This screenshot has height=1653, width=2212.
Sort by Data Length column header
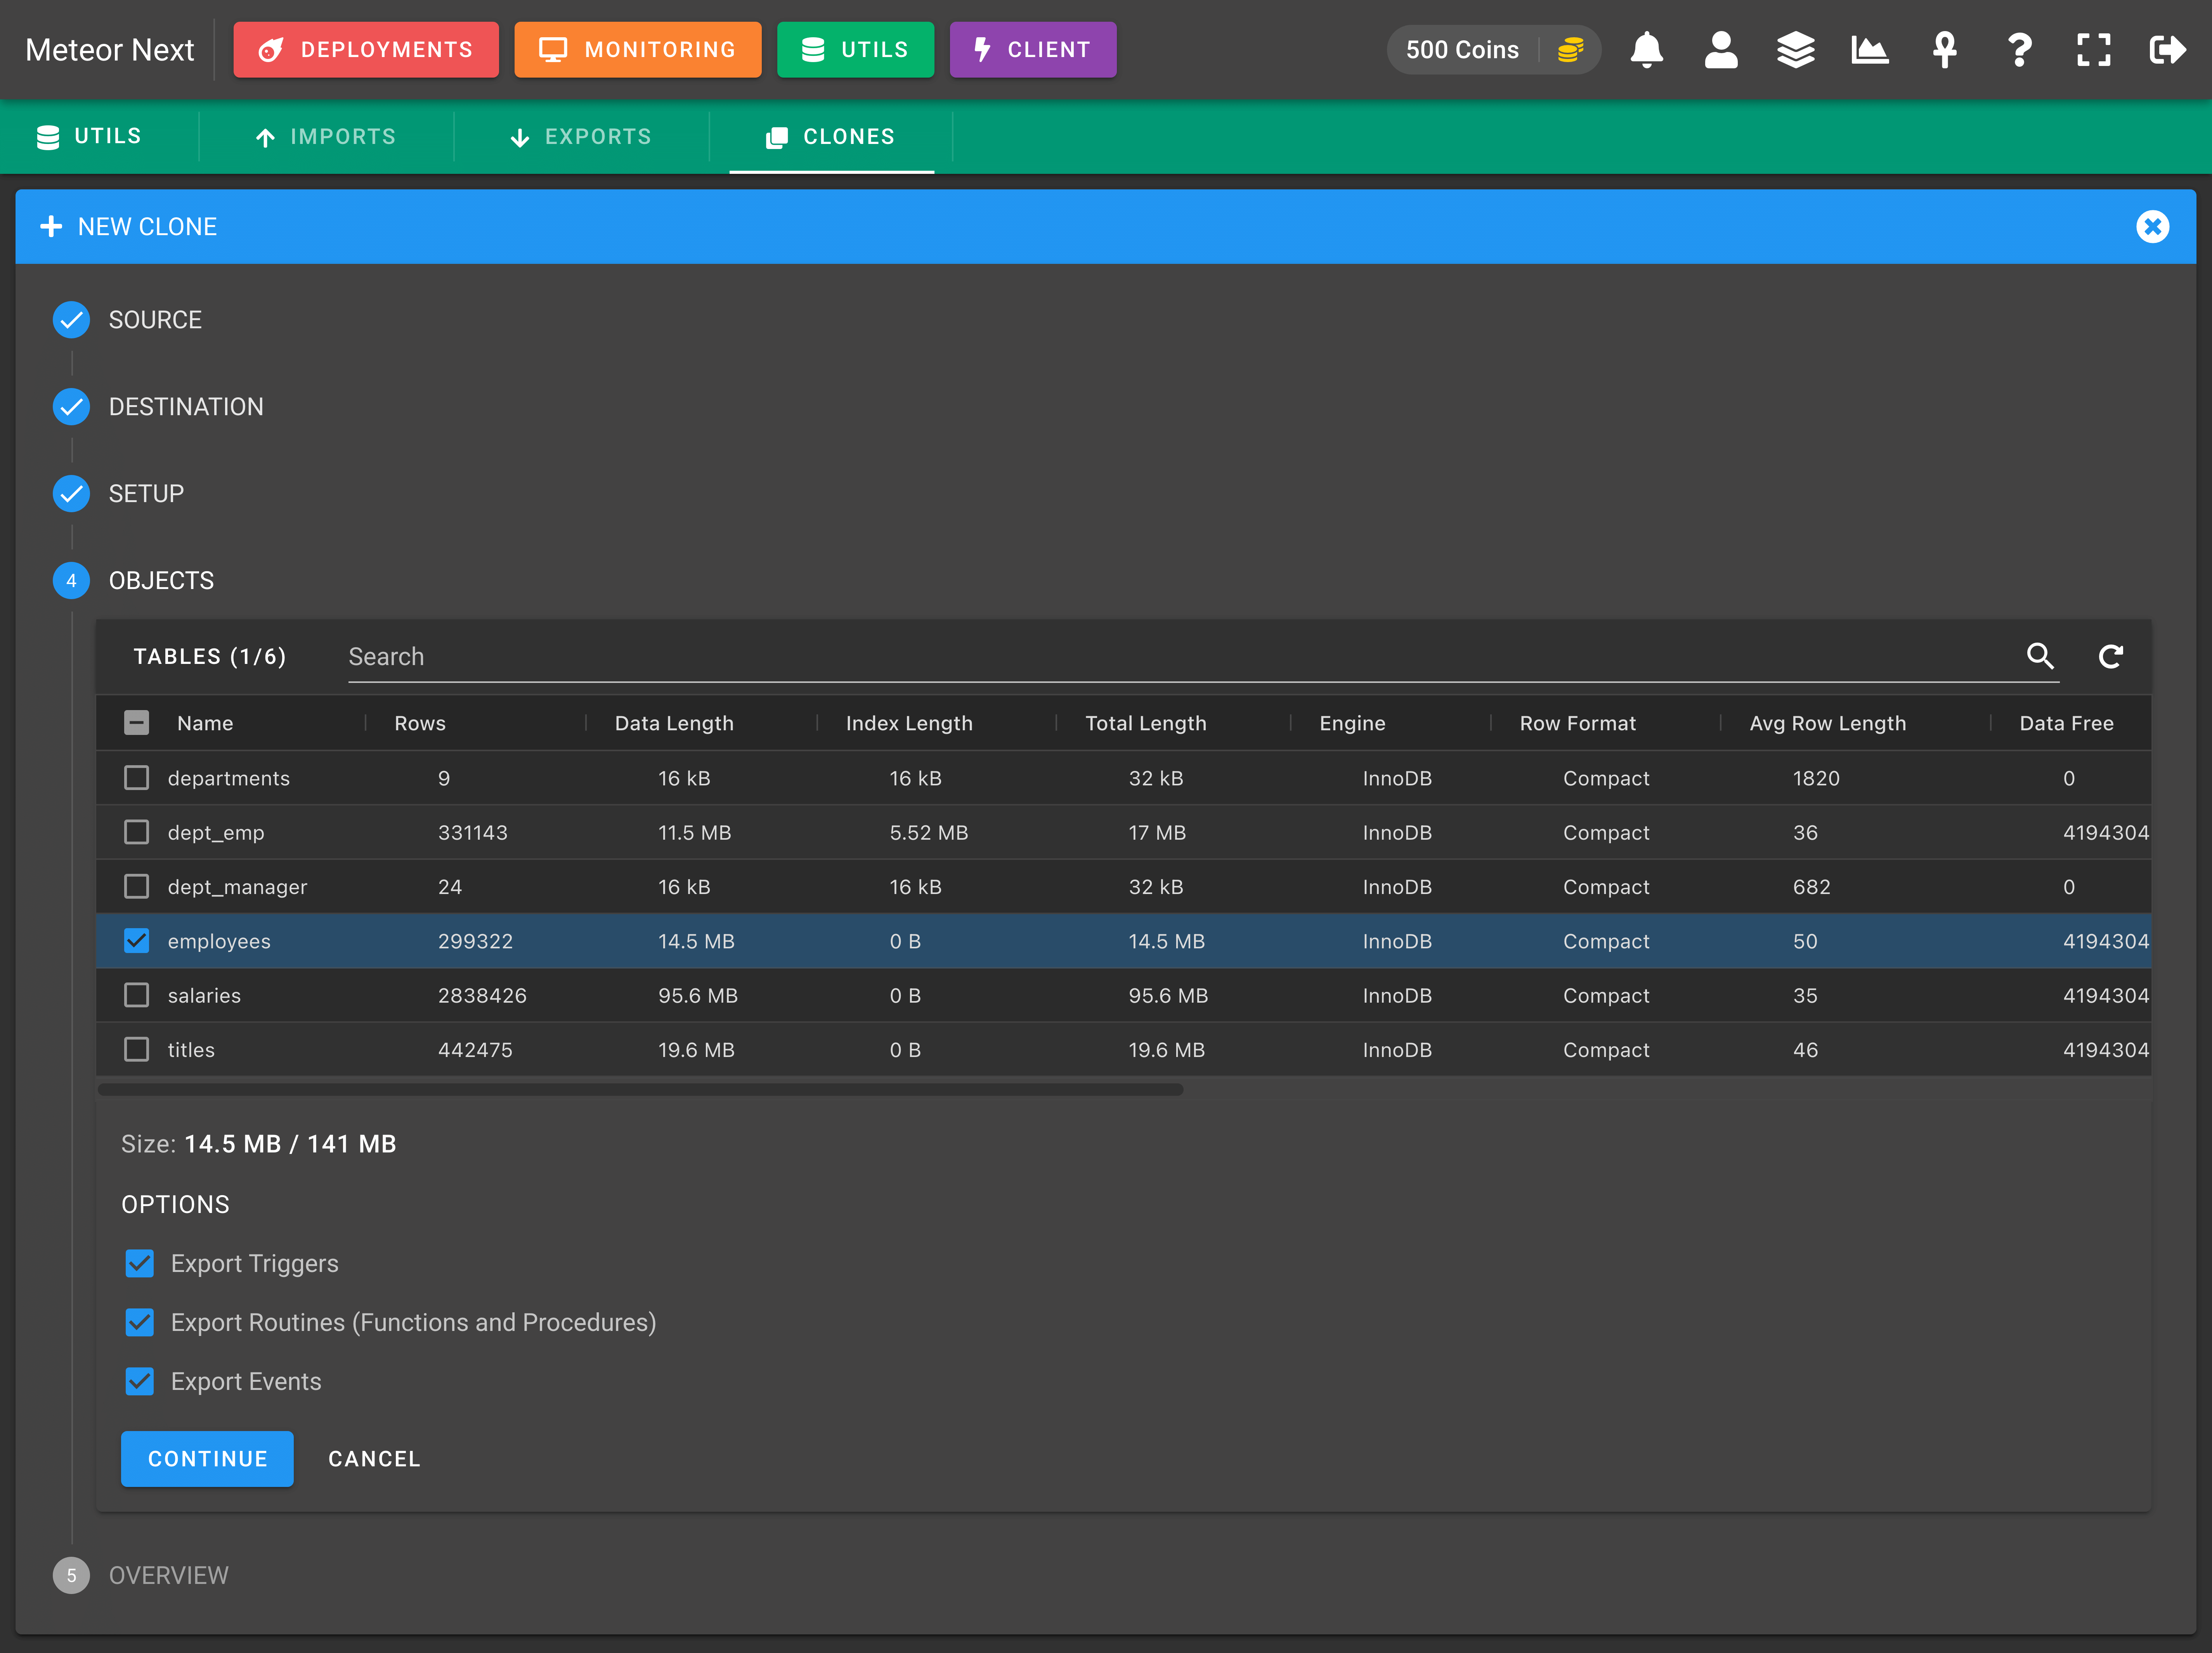pos(674,723)
